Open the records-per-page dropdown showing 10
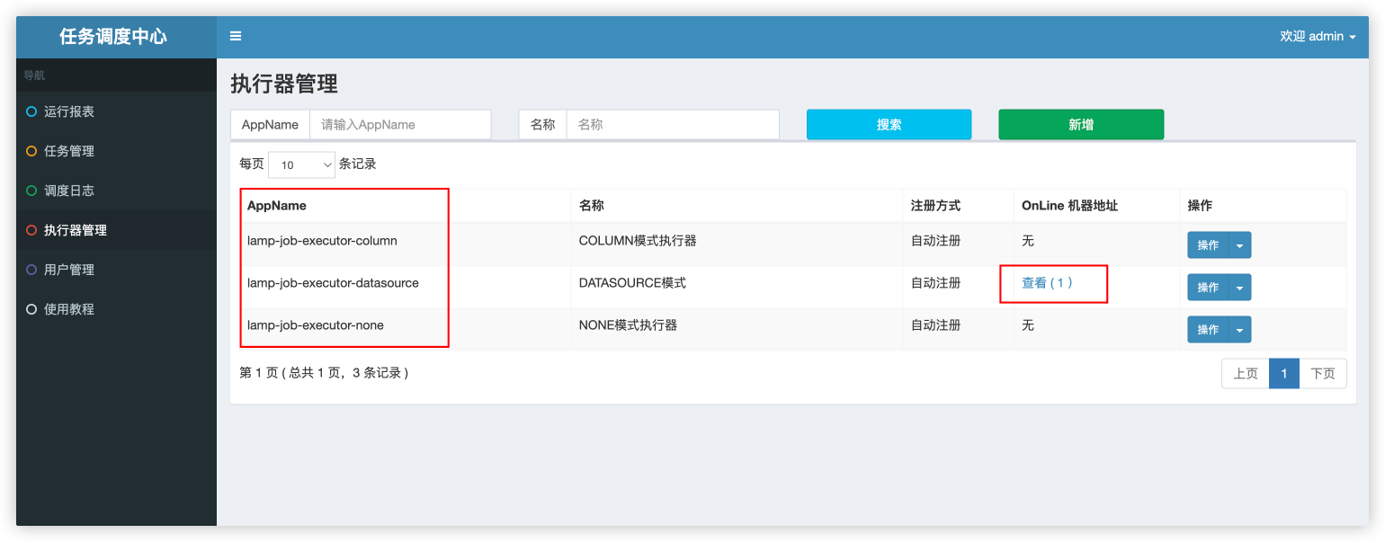Viewport: 1385px width, 542px height. 301,164
